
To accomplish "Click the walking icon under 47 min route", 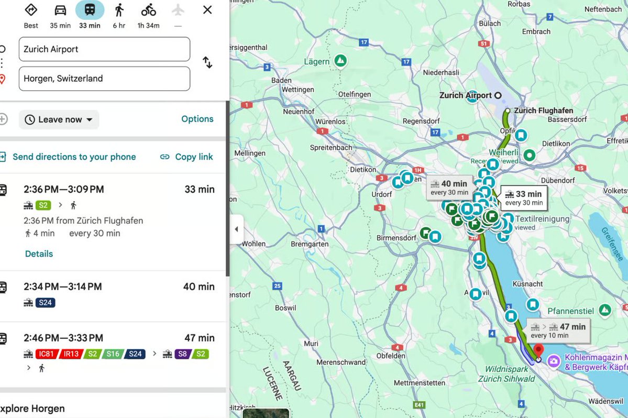I will 42,368.
